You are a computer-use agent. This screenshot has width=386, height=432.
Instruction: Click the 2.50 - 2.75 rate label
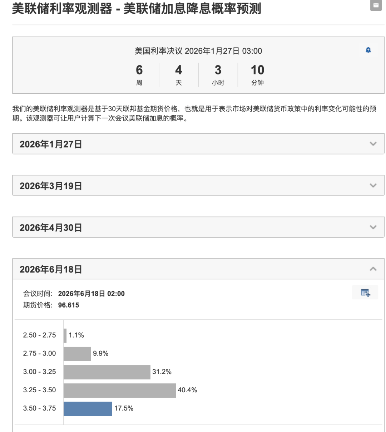click(39, 335)
